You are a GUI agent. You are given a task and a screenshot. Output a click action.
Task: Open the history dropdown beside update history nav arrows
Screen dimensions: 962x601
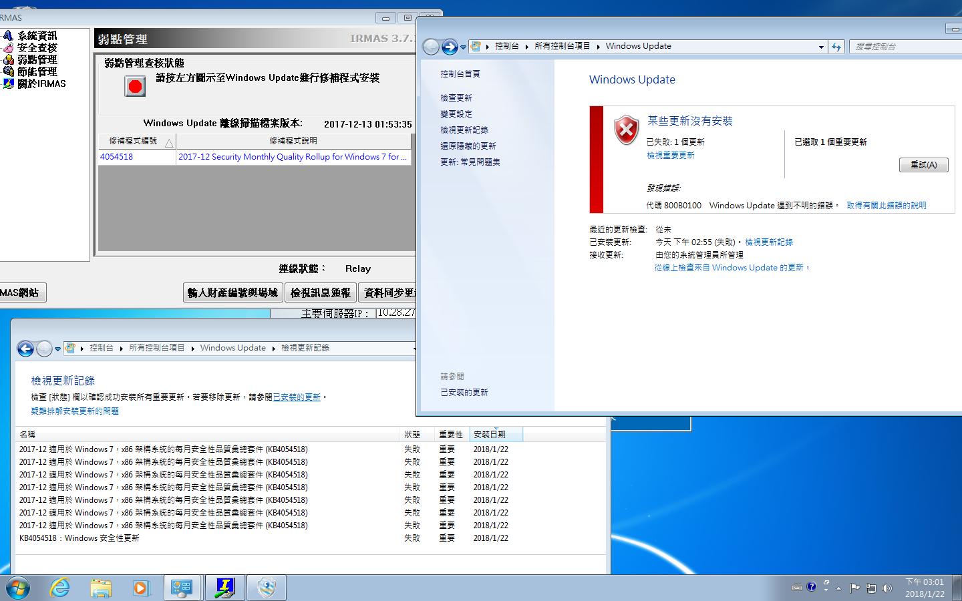coord(57,349)
